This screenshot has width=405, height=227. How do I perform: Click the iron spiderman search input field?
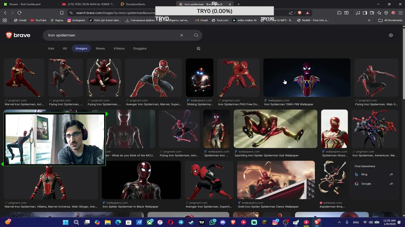click(x=112, y=35)
